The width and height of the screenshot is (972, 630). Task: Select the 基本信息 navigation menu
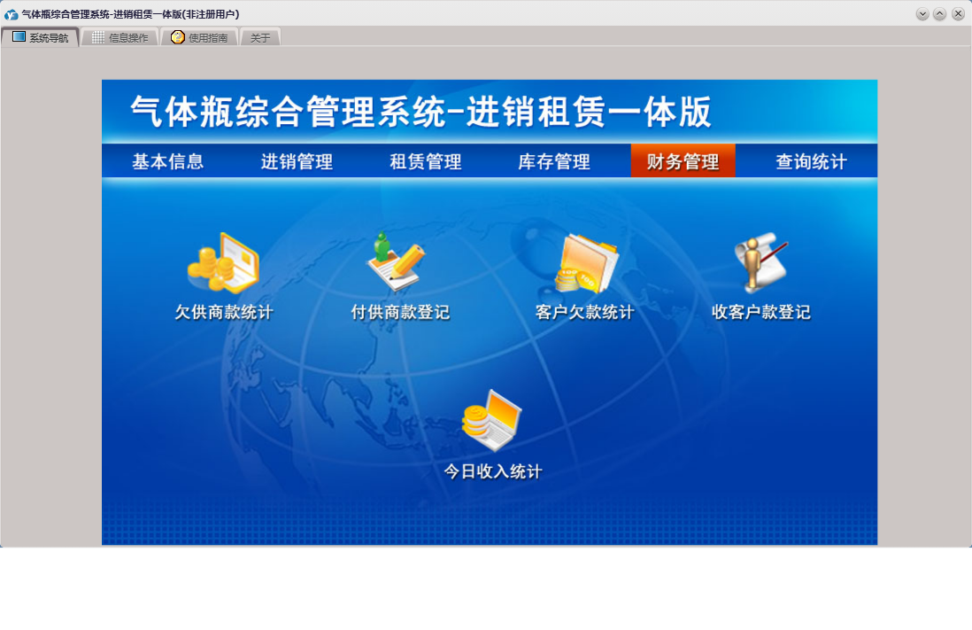(168, 161)
